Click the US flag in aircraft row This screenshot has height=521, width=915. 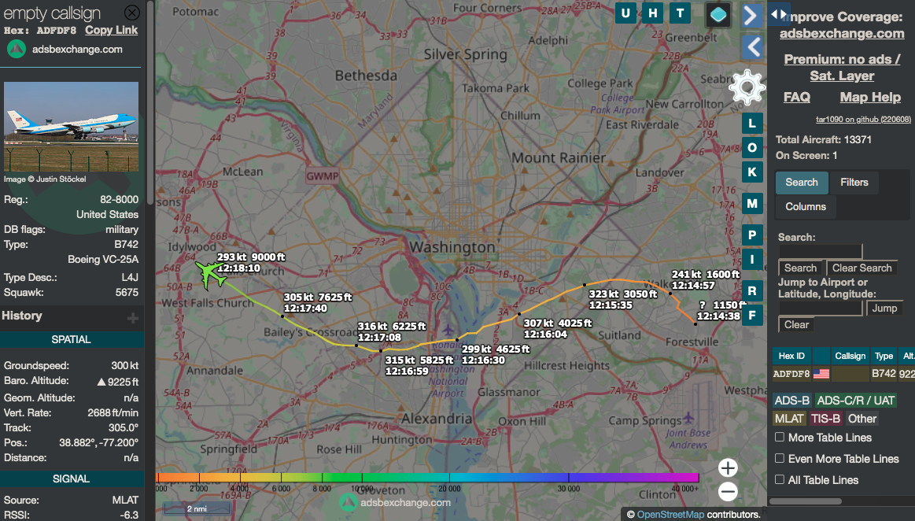pyautogui.click(x=821, y=373)
